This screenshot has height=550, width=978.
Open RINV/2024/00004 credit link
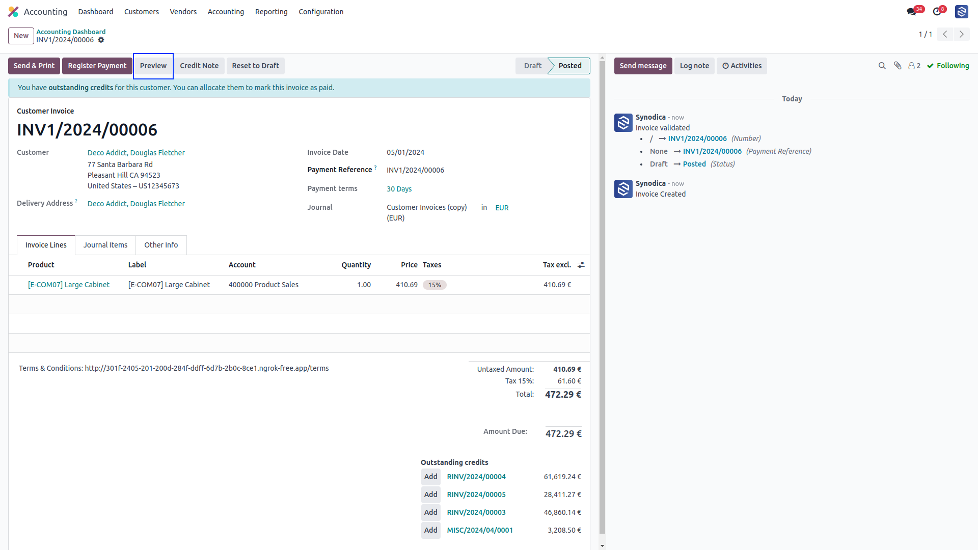(x=476, y=477)
